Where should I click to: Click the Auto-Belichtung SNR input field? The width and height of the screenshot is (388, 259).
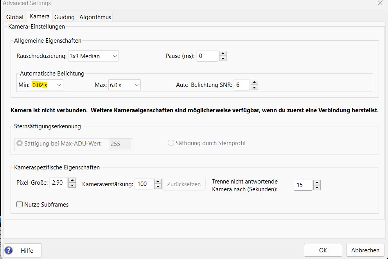(x=241, y=85)
